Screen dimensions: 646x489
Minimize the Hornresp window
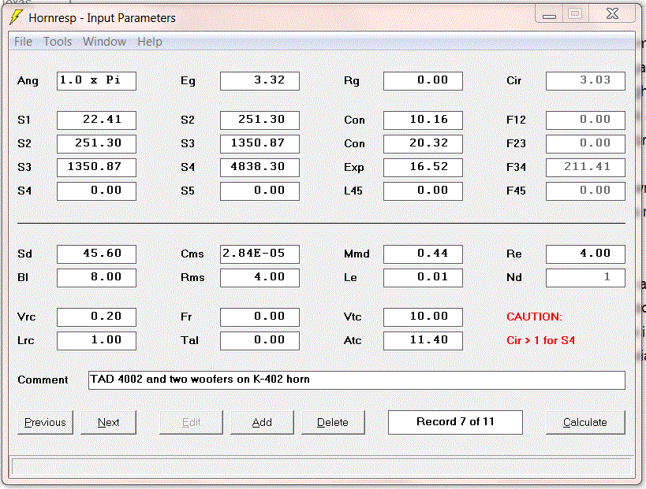549,14
